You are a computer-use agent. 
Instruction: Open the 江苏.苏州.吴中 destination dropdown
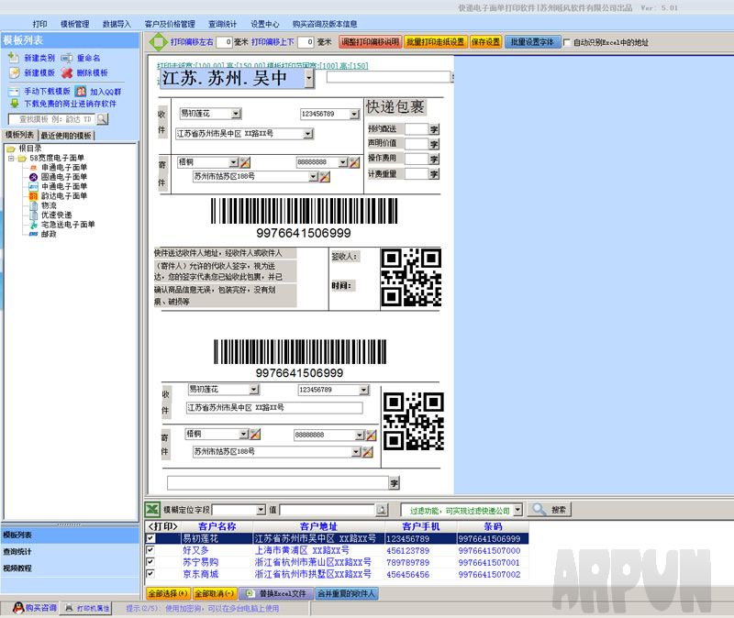pos(308,79)
